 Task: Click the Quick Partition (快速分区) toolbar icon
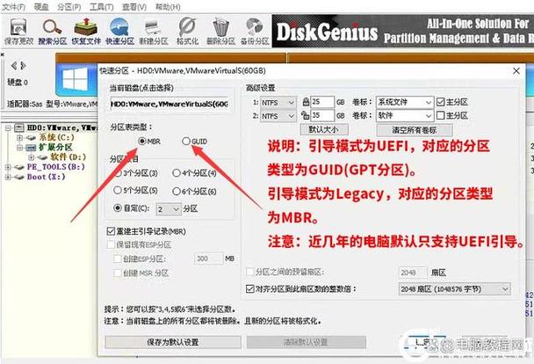119,31
